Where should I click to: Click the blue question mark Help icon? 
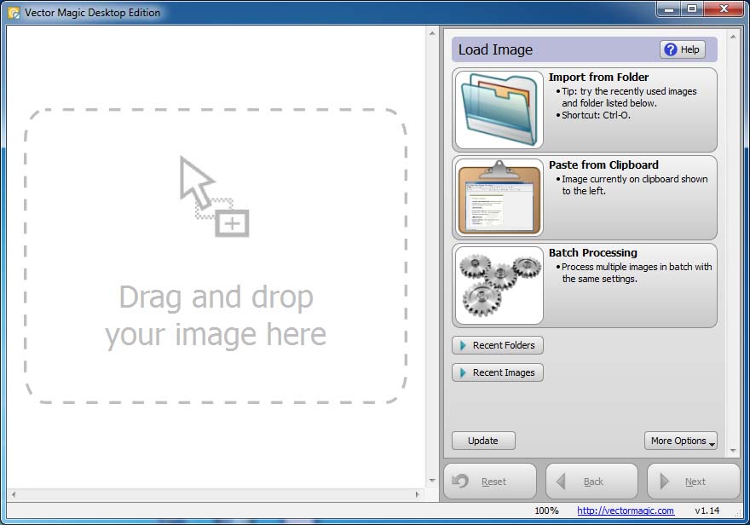(670, 49)
